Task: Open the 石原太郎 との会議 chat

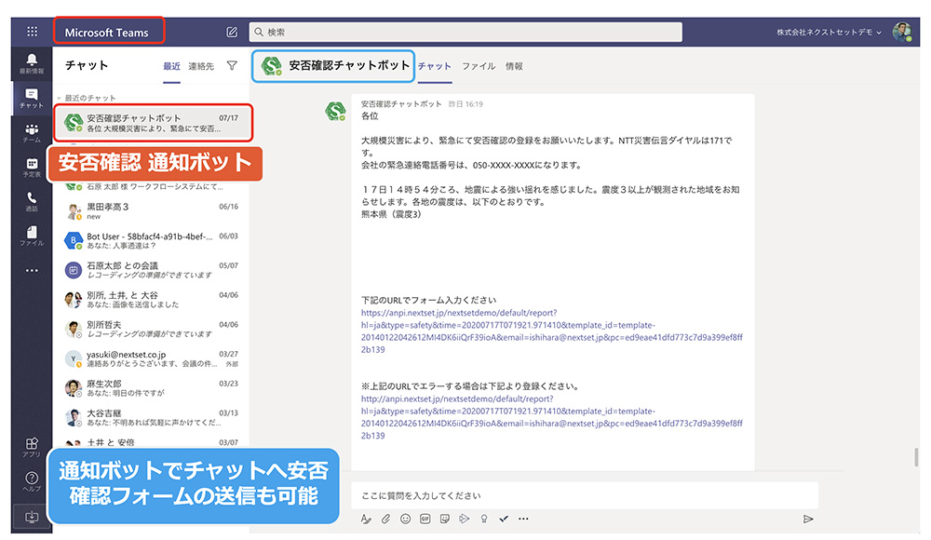Action: [152, 270]
